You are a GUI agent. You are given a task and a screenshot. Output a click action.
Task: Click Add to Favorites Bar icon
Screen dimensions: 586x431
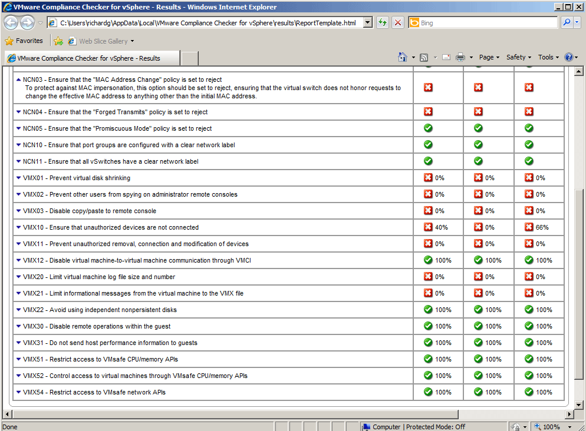[58, 41]
